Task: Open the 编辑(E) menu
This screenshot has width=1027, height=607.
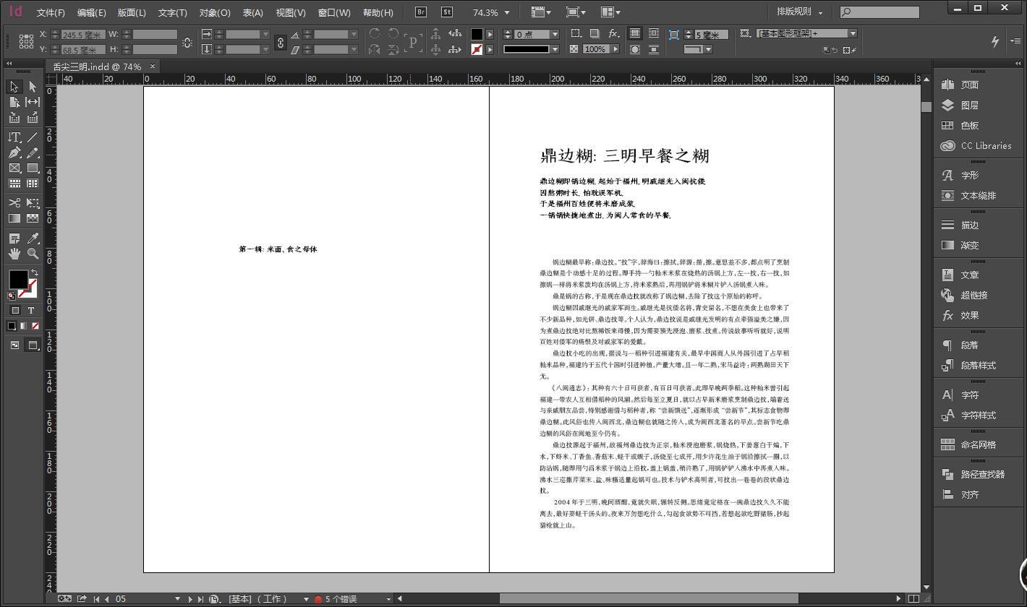Action: [x=91, y=12]
